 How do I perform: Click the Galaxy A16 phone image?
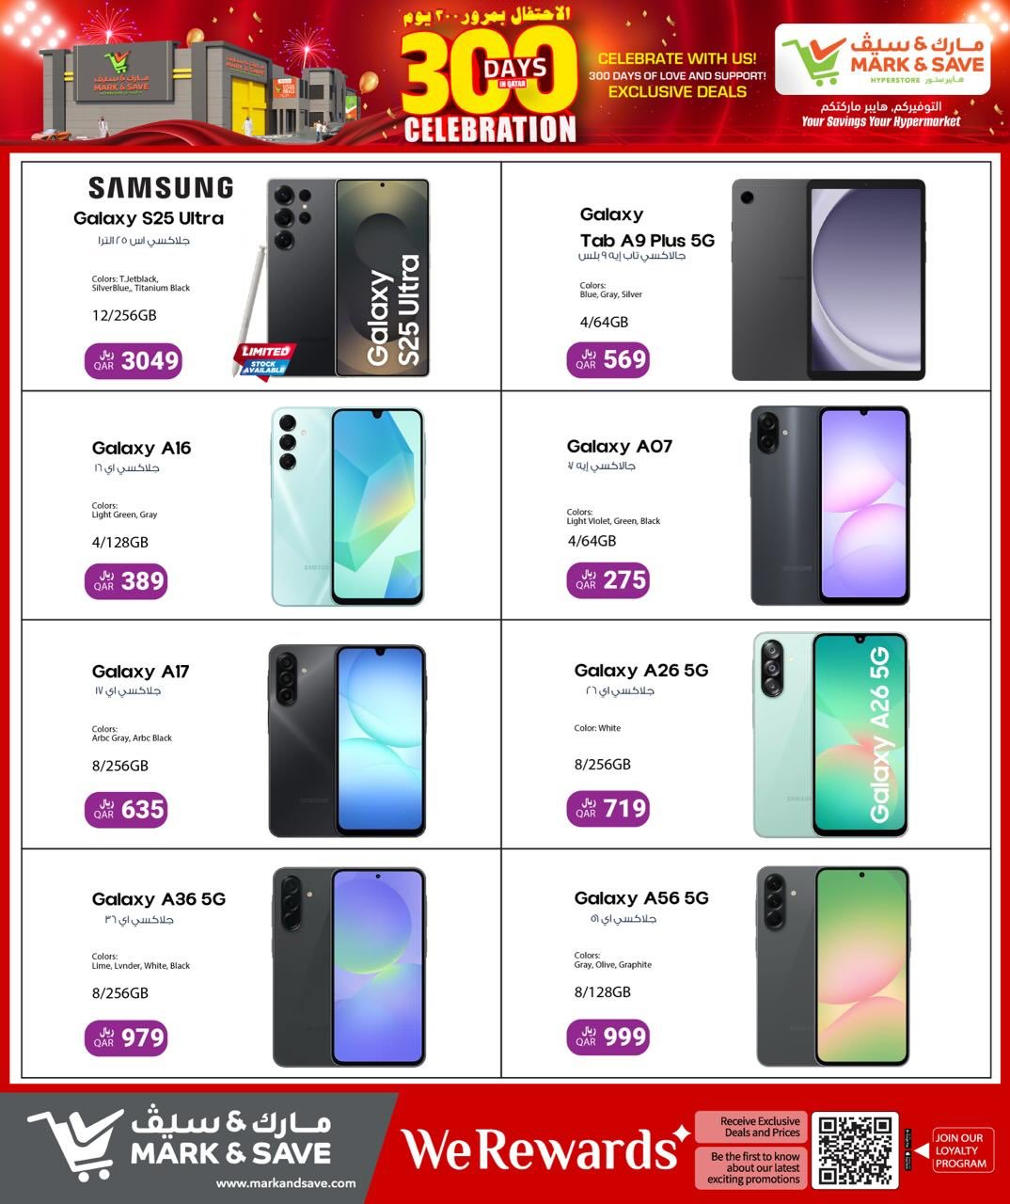[x=348, y=506]
